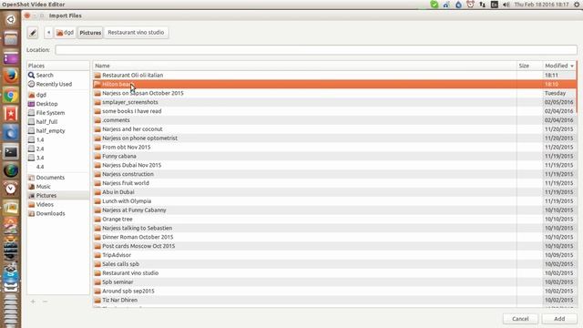Select the Spb seminar folder

tap(334, 282)
